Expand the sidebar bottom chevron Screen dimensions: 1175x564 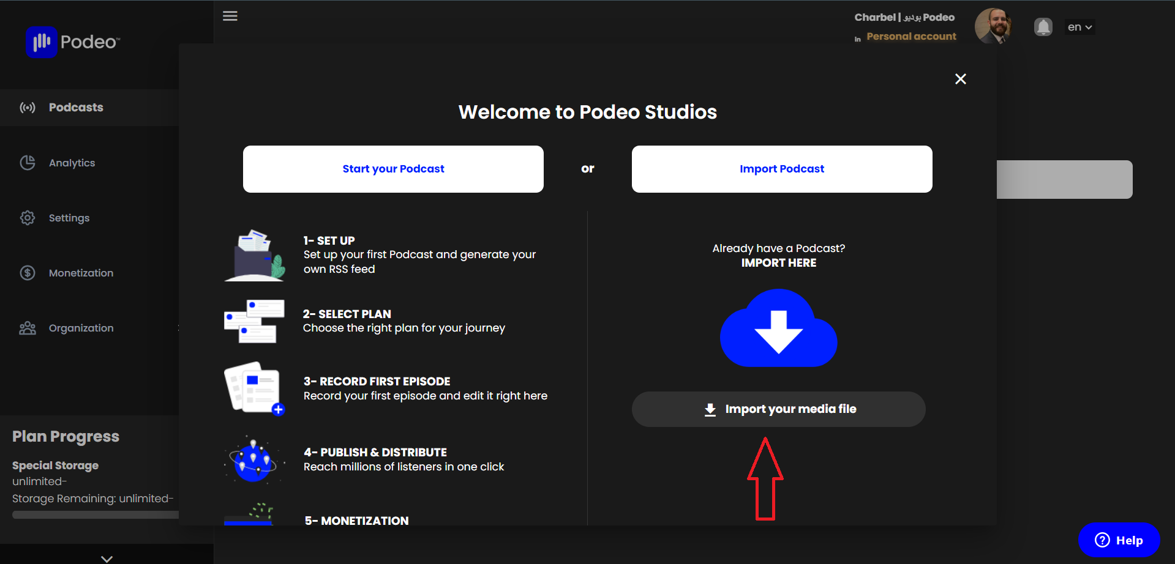(x=107, y=558)
